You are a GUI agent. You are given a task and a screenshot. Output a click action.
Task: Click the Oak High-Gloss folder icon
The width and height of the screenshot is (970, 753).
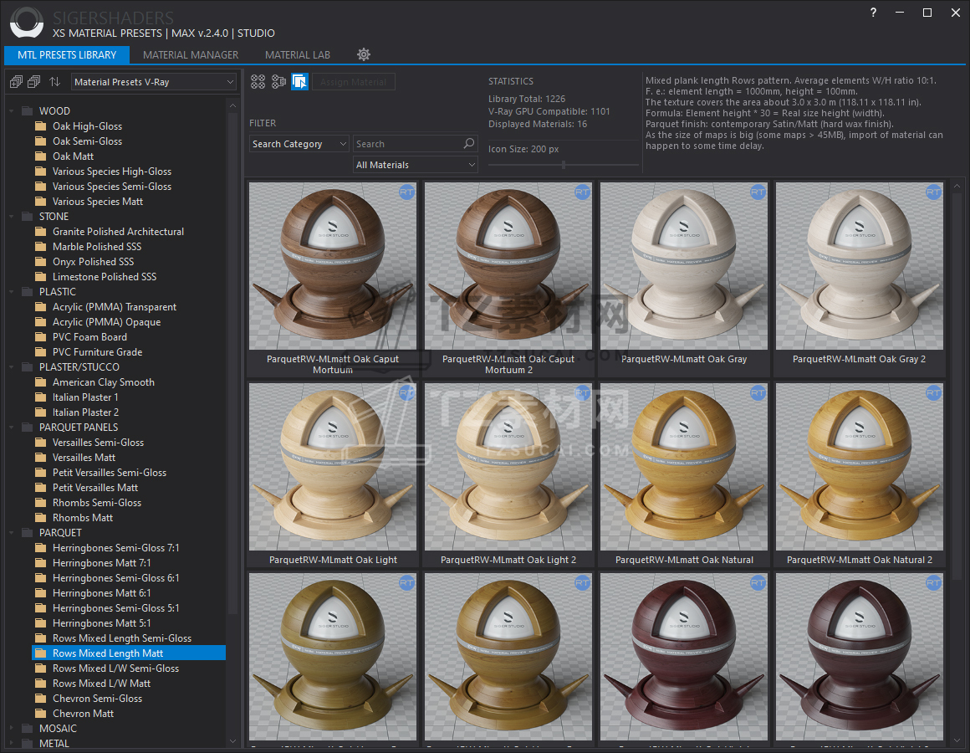coord(41,126)
